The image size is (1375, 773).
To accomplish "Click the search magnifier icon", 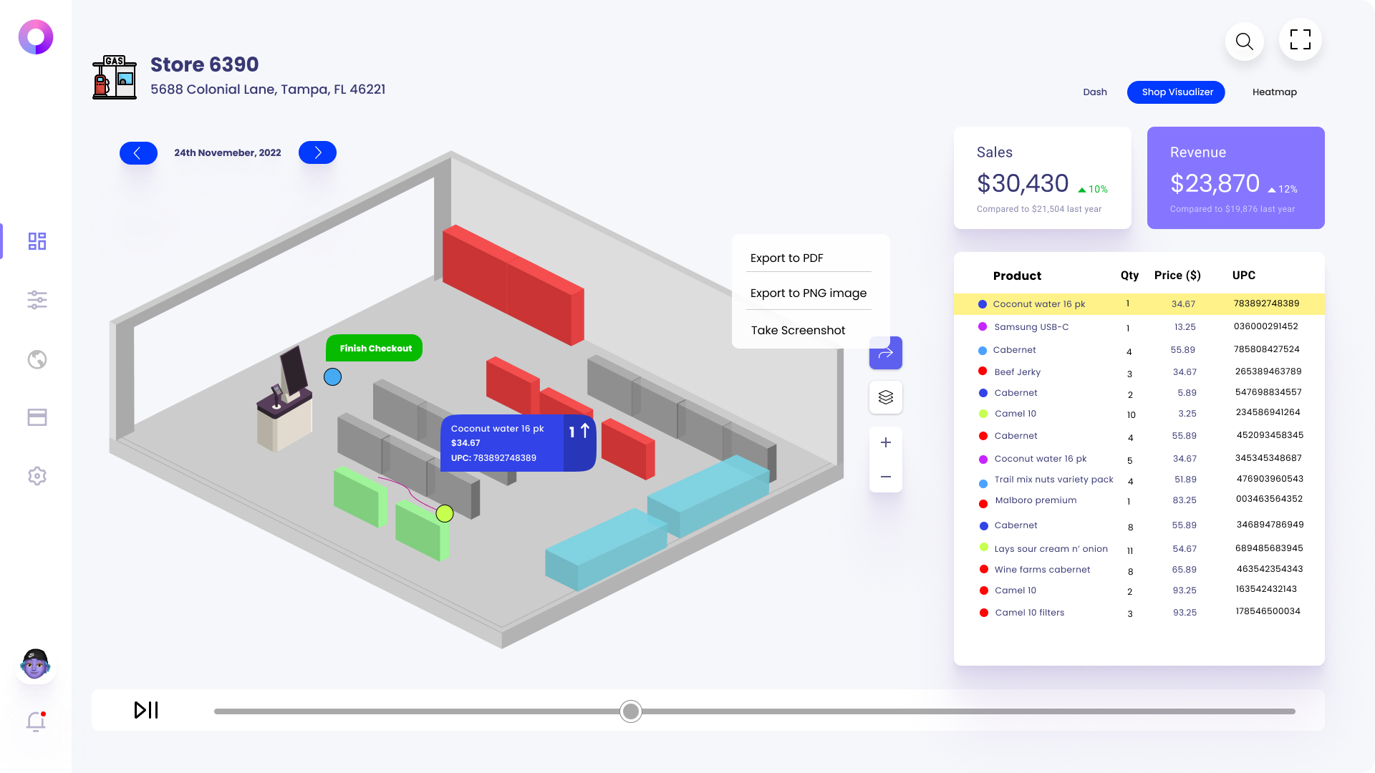I will click(1244, 41).
